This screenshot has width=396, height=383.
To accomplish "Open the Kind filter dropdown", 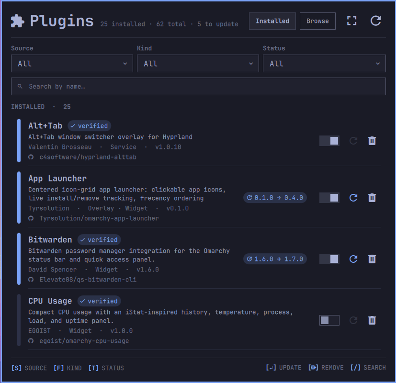I will click(x=198, y=63).
